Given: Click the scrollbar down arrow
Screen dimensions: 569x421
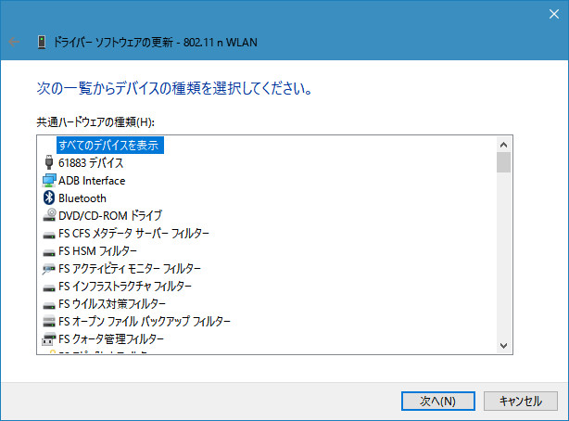Looking at the screenshot, I should point(503,345).
